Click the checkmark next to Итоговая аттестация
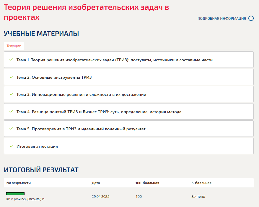 click(x=11, y=146)
